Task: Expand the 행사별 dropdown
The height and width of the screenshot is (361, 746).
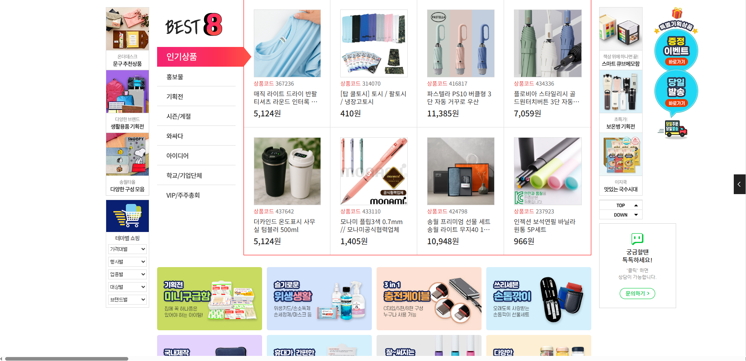Action: pyautogui.click(x=127, y=262)
